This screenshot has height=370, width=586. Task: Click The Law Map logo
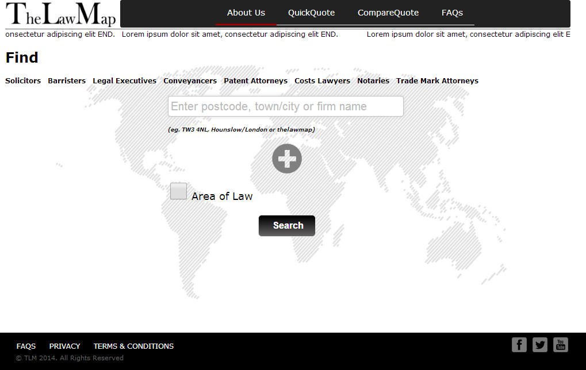coord(61,15)
